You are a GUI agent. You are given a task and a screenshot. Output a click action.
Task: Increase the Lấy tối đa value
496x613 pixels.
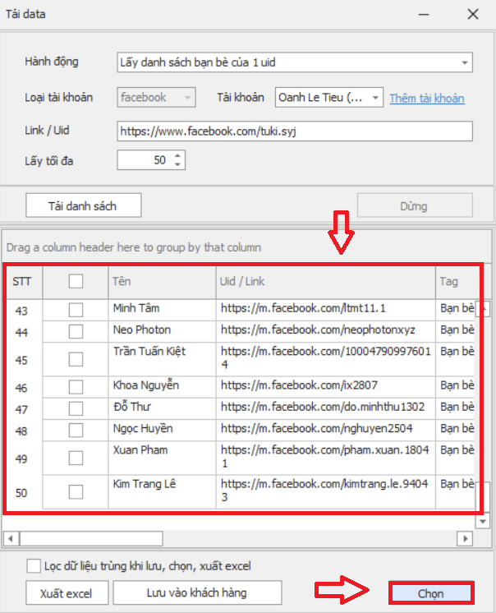pyautogui.click(x=179, y=155)
